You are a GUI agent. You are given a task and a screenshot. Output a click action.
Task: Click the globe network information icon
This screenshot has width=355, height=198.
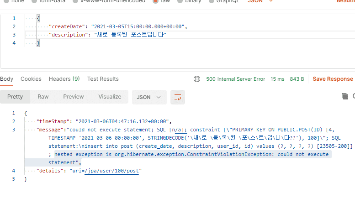pos(197,79)
